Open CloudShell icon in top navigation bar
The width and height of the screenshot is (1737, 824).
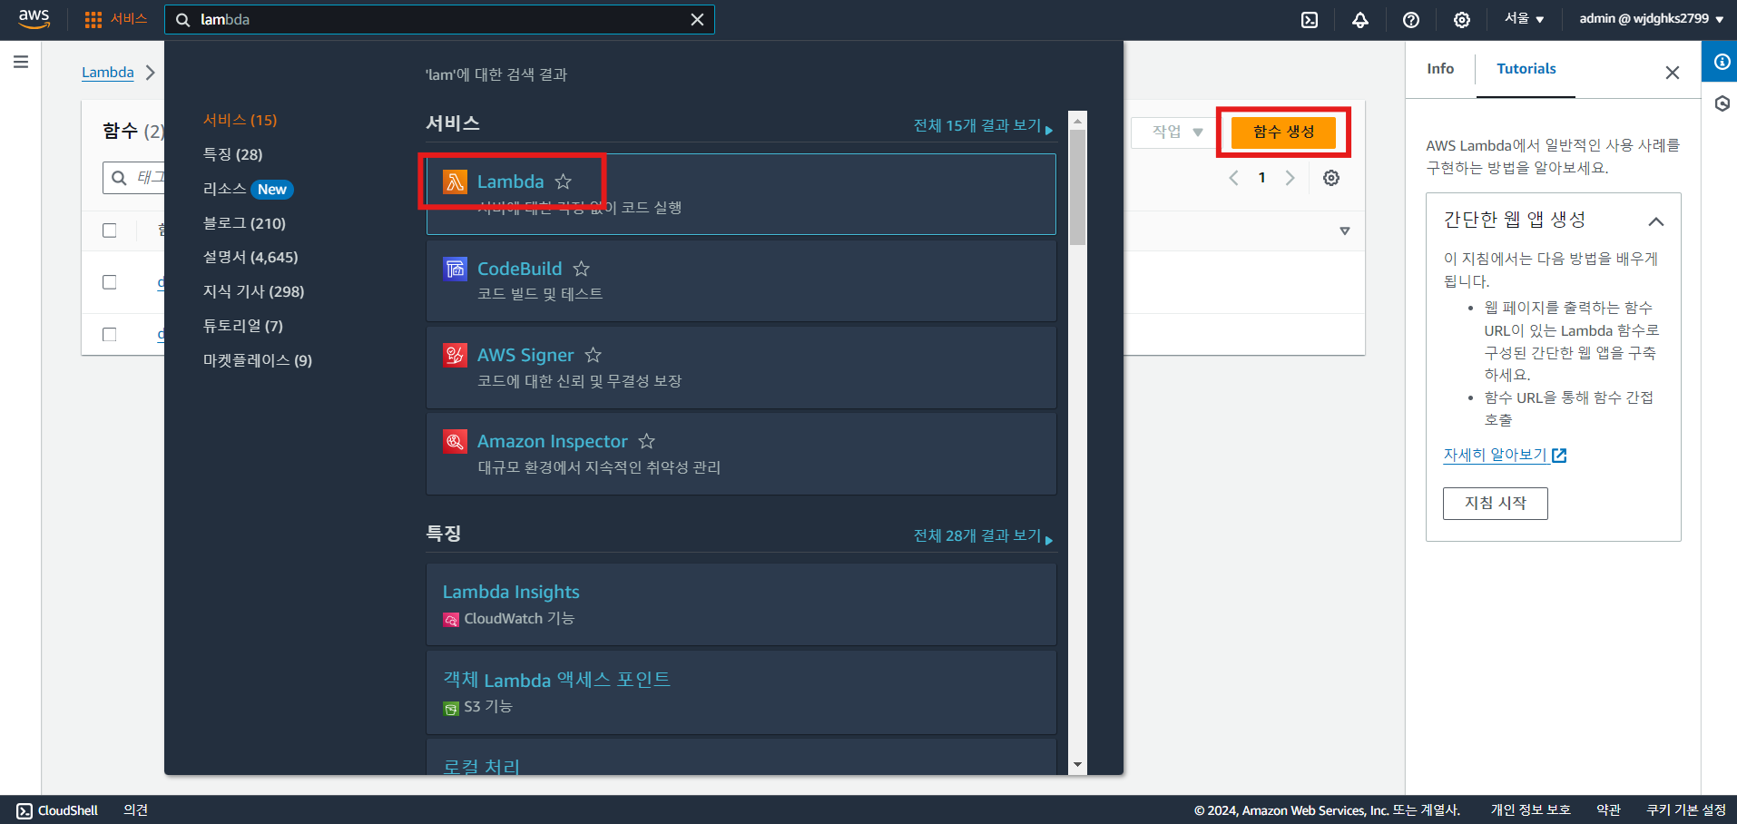[1310, 20]
